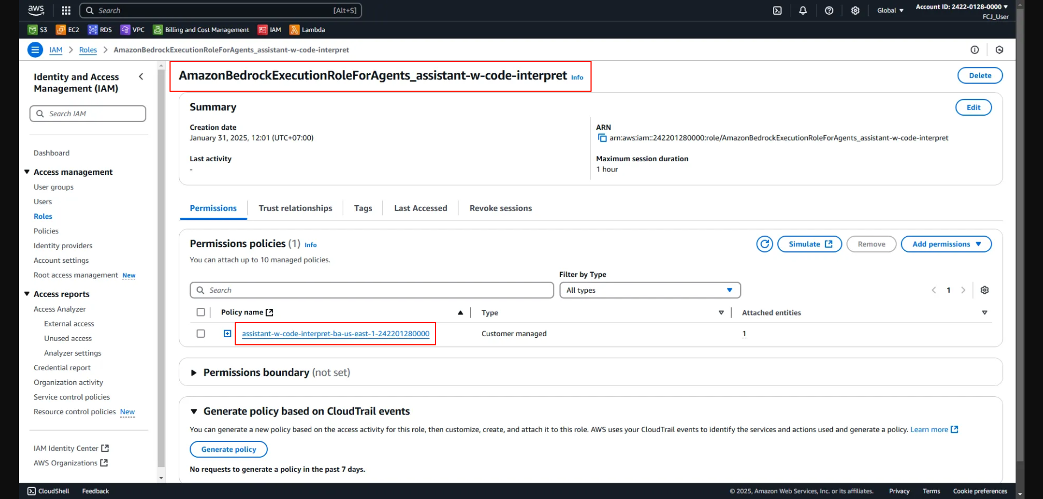Focus the Search IAM field
This screenshot has width=1043, height=499.
click(x=87, y=113)
